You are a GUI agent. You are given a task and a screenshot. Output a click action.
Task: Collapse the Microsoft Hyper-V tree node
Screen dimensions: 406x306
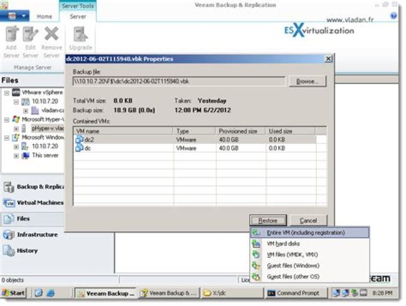point(6,119)
